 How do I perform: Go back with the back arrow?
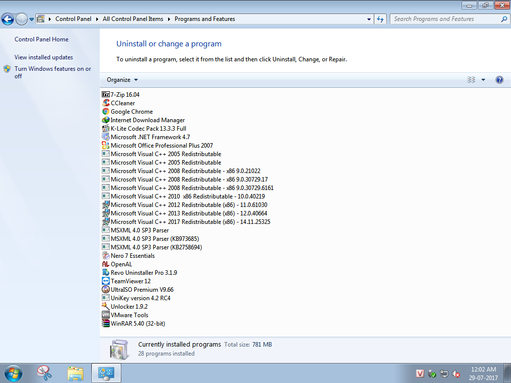[8, 19]
